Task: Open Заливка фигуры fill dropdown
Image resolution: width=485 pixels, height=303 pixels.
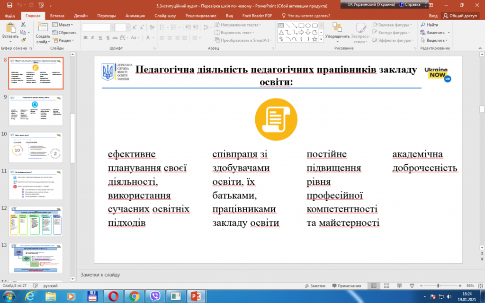Action: pyautogui.click(x=392, y=25)
